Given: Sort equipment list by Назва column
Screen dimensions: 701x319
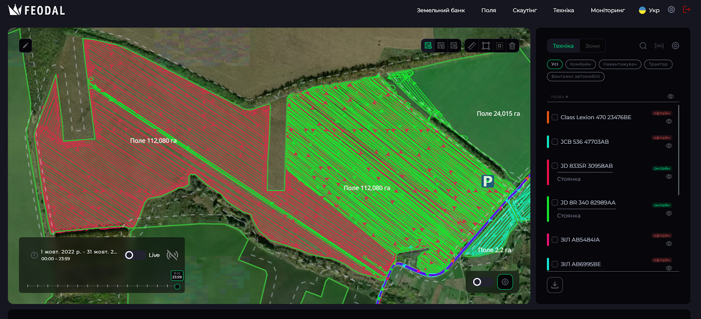Looking at the screenshot, I should [560, 96].
